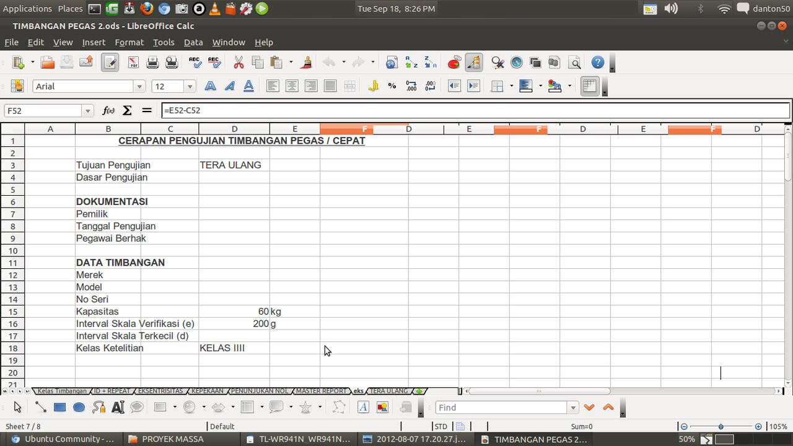
Task: Toggle the Show Draw Functions button
Action: [x=473, y=63]
